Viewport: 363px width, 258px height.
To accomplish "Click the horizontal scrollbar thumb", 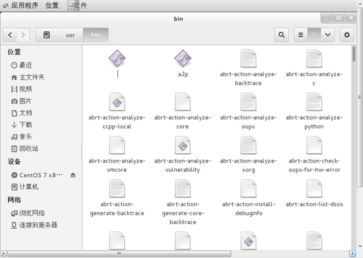I will [119, 253].
